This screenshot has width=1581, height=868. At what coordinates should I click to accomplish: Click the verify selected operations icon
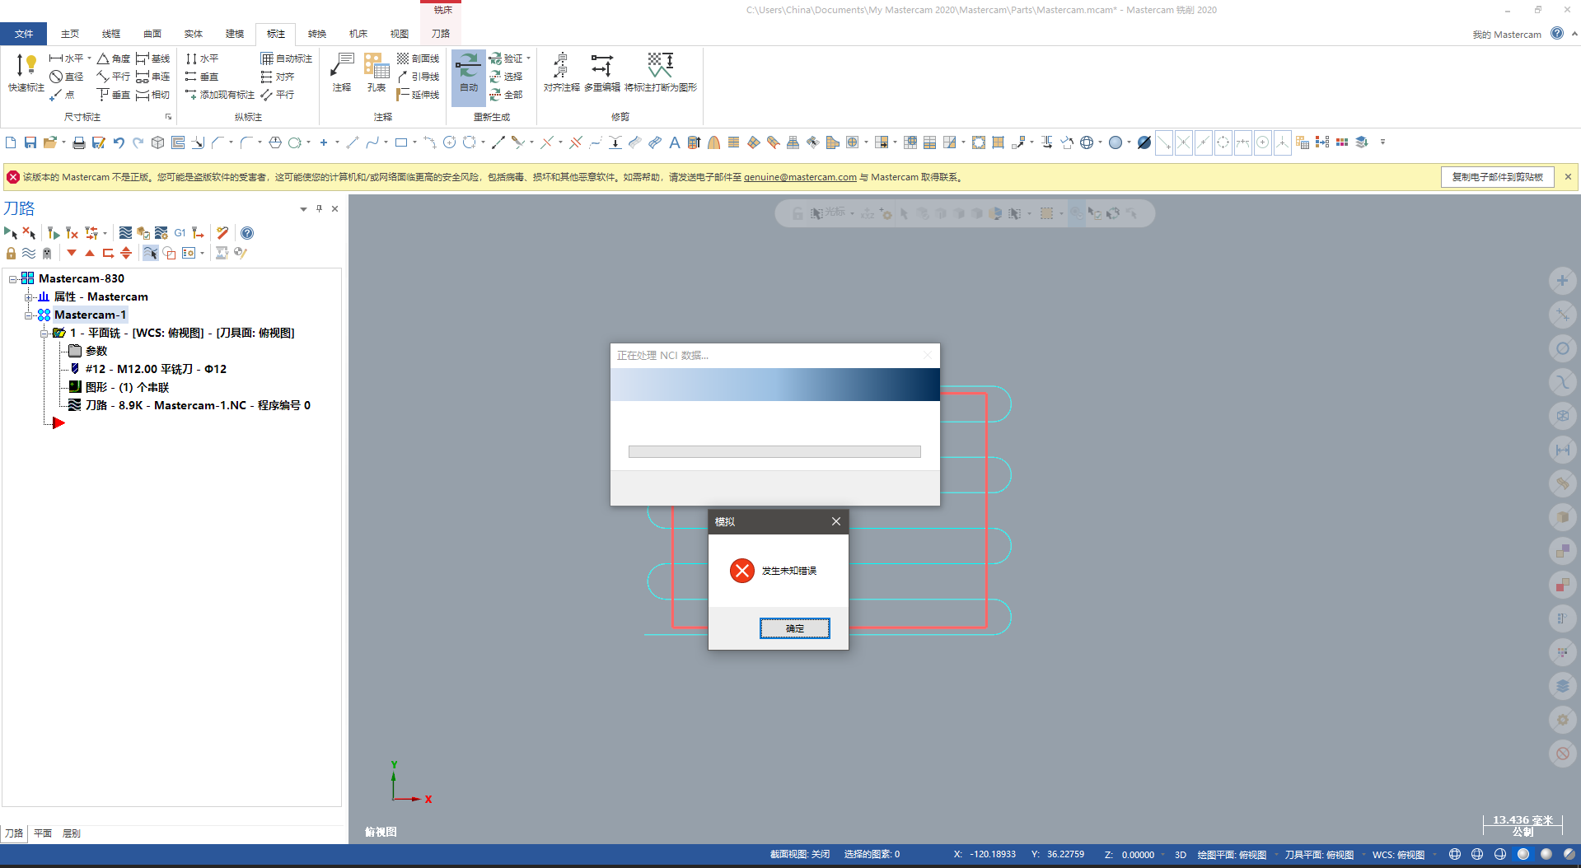coord(143,233)
